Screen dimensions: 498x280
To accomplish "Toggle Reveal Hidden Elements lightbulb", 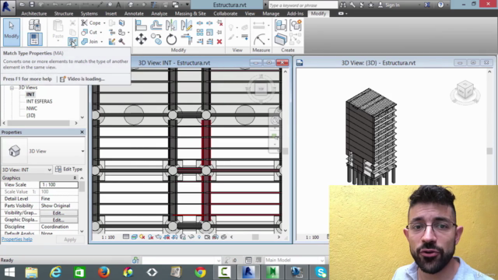I will (199, 236).
